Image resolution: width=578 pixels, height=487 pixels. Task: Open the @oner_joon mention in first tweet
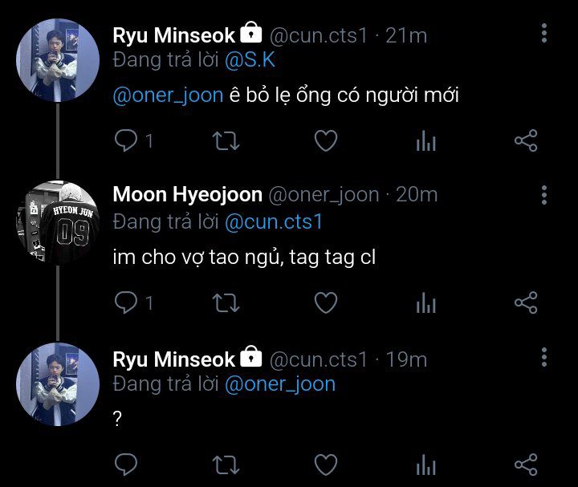click(168, 95)
